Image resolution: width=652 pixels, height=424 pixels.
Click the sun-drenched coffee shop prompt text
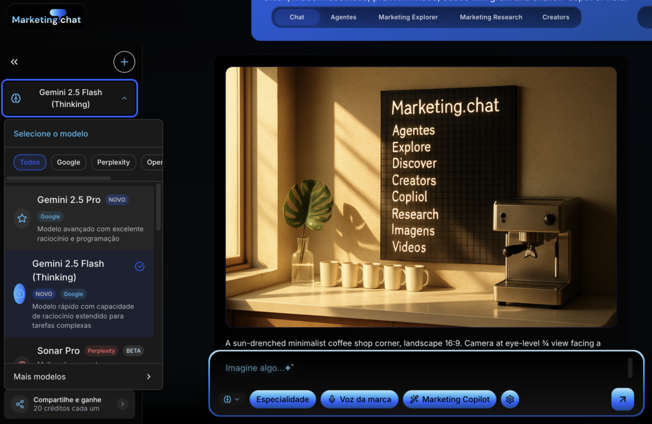pyautogui.click(x=413, y=343)
